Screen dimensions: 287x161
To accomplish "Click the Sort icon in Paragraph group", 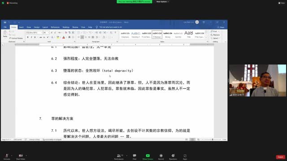I will 112,33.
